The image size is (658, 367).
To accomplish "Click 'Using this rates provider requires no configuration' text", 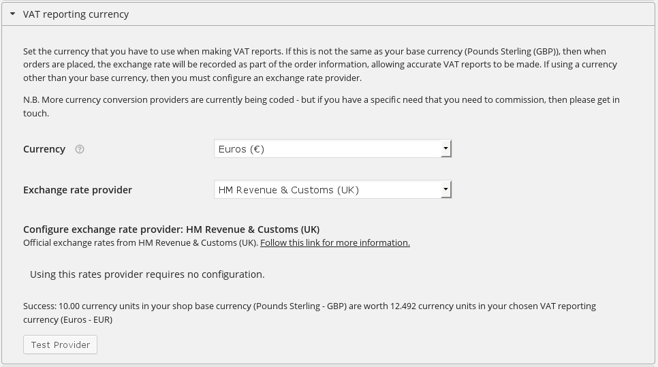I will click(147, 274).
